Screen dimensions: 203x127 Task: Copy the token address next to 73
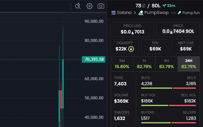click(144, 6)
